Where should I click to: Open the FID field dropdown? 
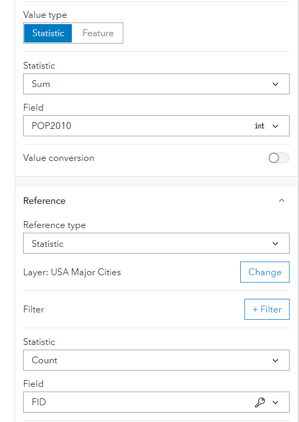(x=156, y=402)
